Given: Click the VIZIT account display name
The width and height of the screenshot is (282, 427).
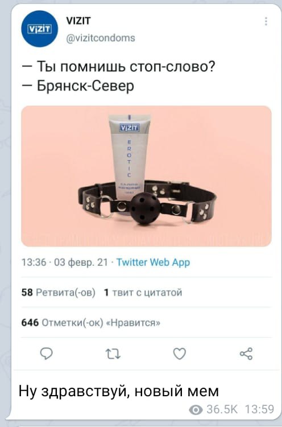Looking at the screenshot, I should (x=78, y=20).
